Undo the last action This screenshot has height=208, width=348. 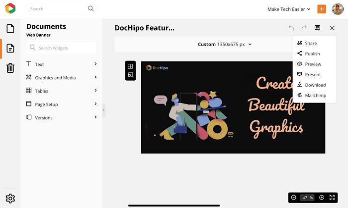pyautogui.click(x=291, y=28)
